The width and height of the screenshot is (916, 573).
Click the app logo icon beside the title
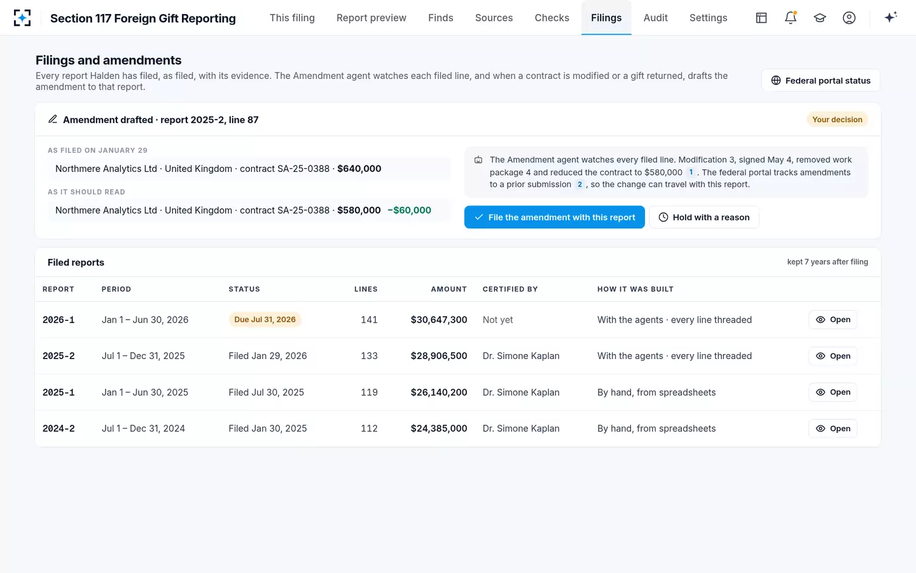[x=22, y=18]
